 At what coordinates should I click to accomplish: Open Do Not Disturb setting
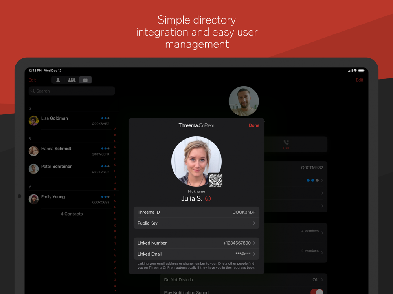(244, 280)
